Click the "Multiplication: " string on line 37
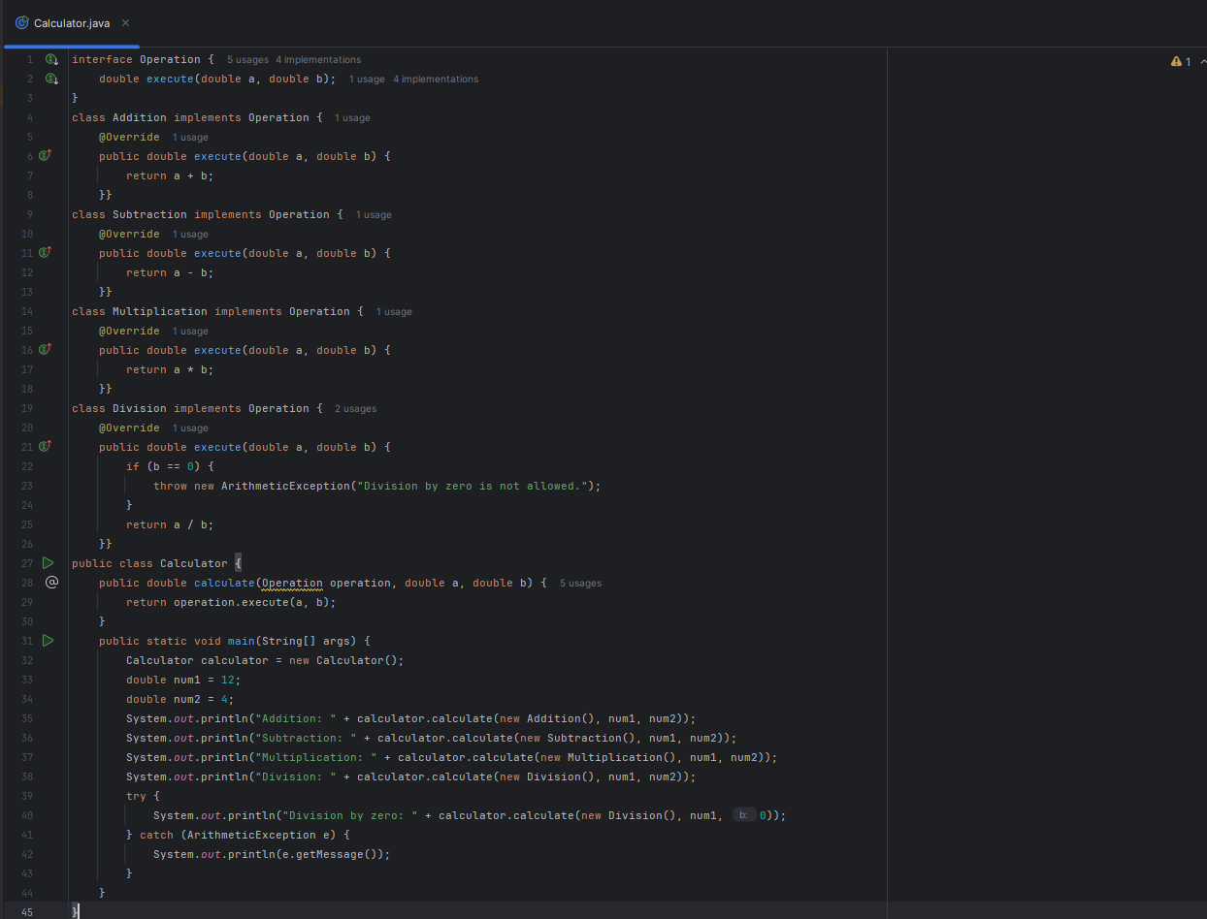This screenshot has height=919, width=1207. [x=316, y=757]
